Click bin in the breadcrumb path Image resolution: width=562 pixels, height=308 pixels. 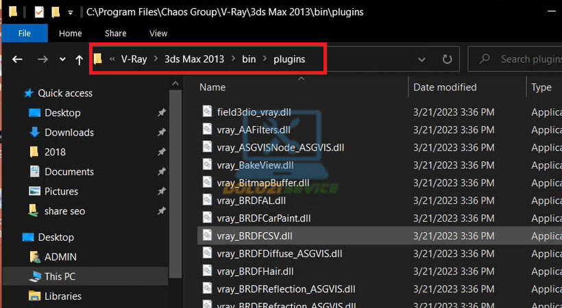coord(249,59)
